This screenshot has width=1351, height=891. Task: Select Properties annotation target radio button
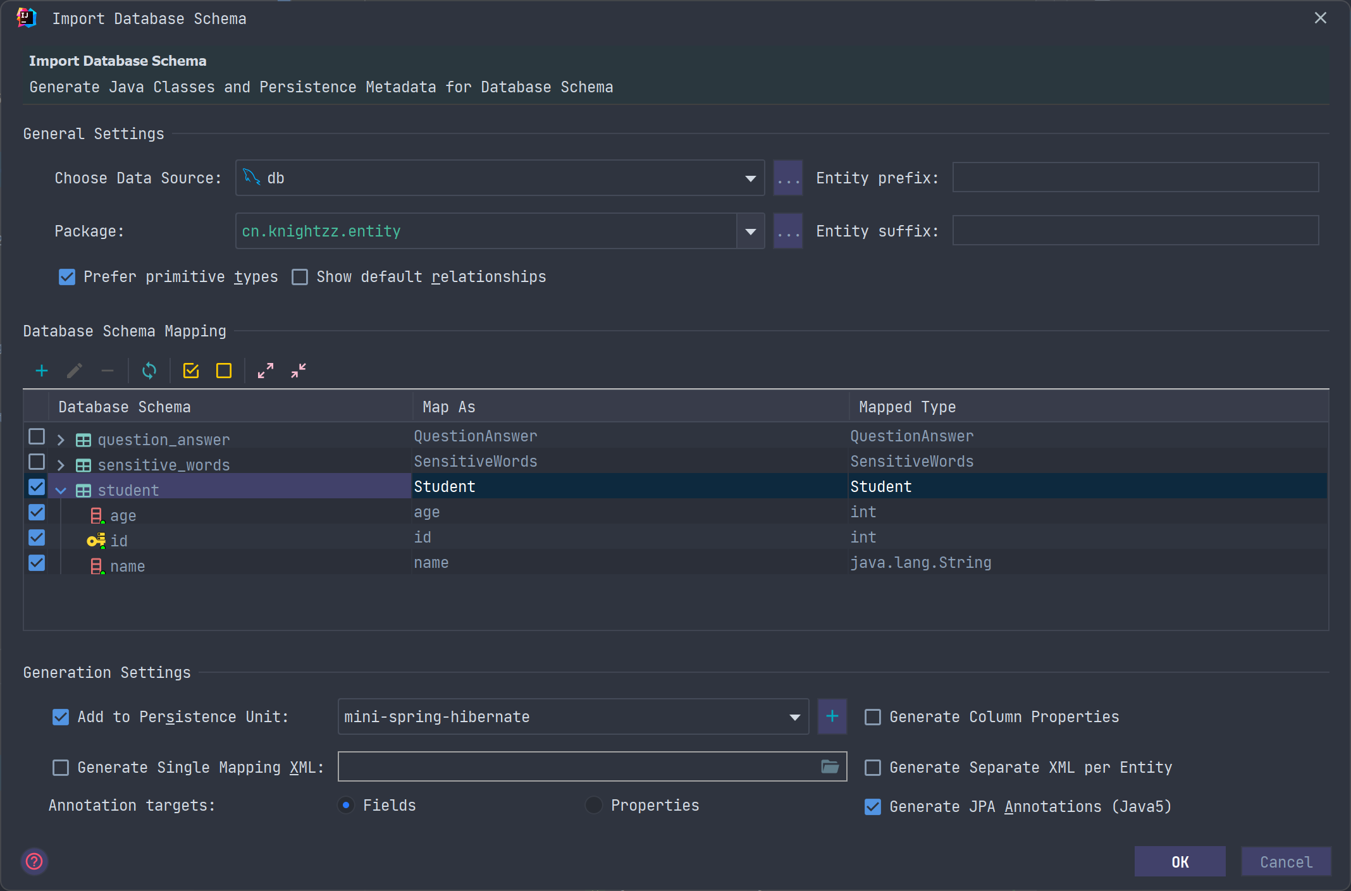(x=594, y=805)
